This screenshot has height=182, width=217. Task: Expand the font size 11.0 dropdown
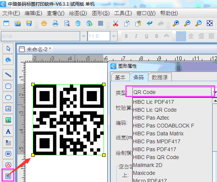[114, 36]
